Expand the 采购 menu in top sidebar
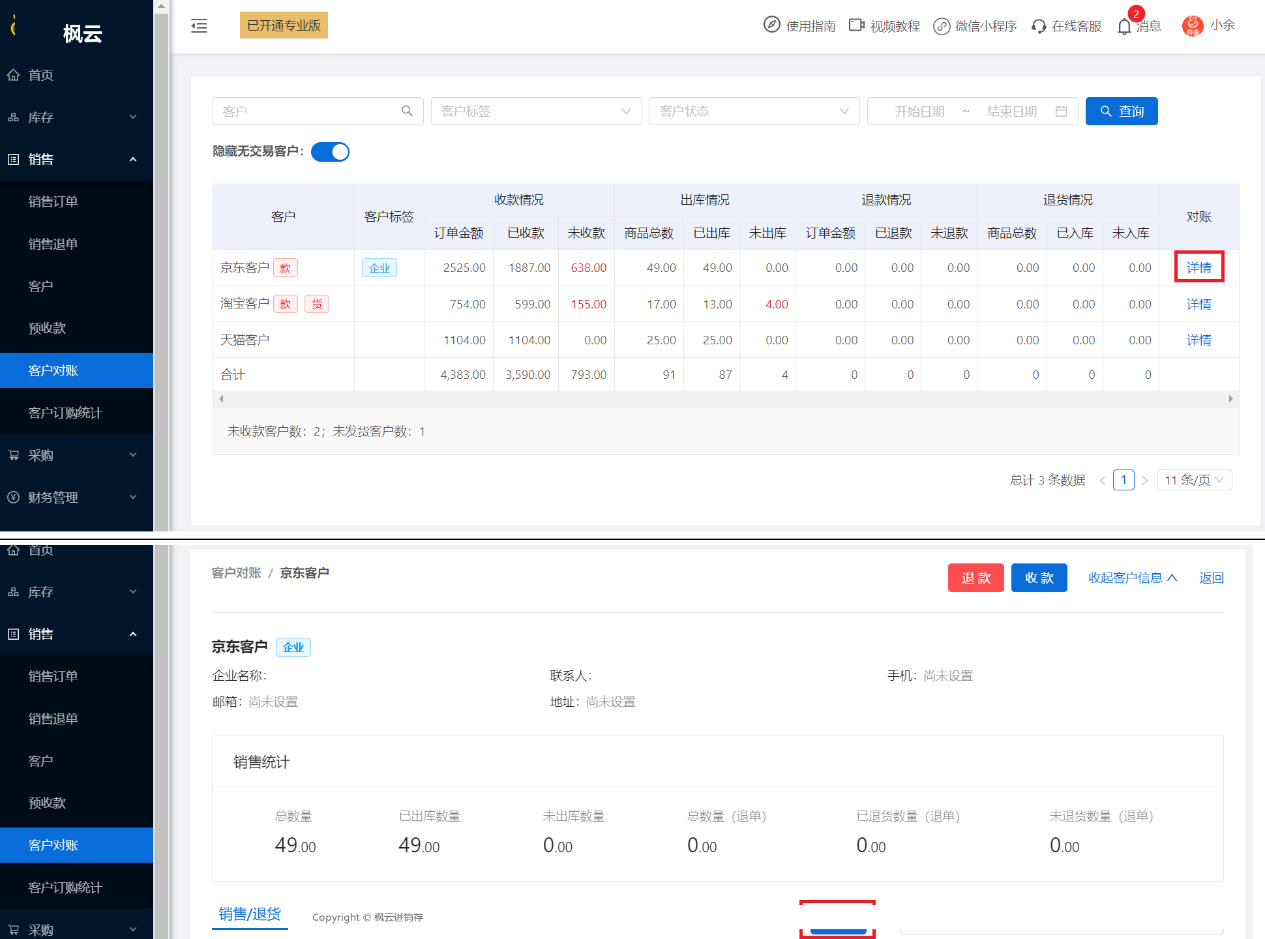 (76, 455)
